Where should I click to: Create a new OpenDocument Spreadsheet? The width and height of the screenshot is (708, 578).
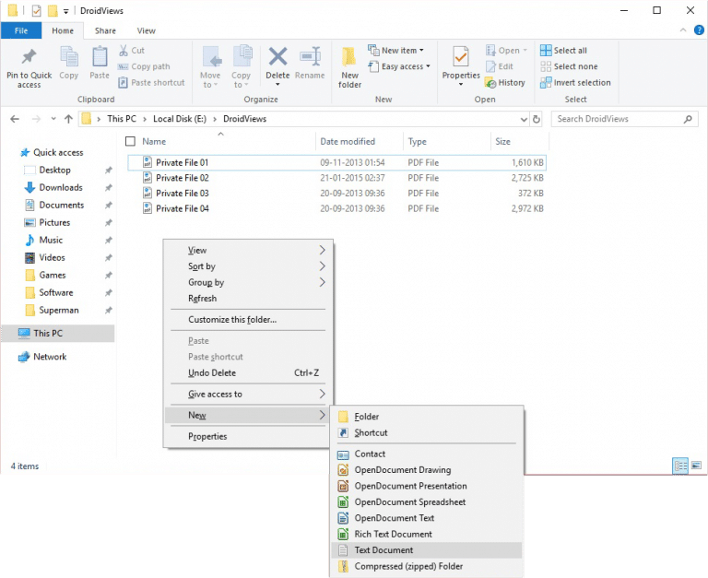click(x=427, y=502)
